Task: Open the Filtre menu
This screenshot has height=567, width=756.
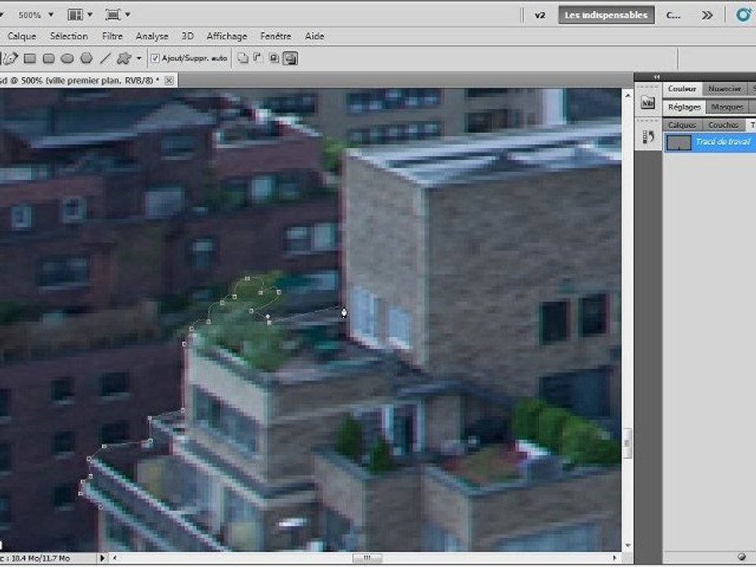Action: (x=113, y=36)
